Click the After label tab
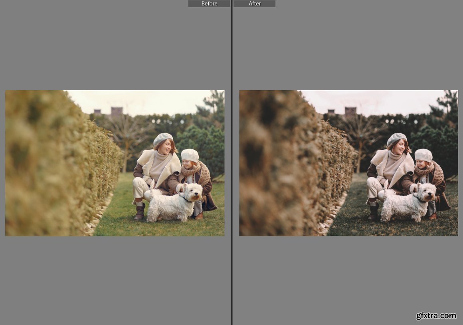The image size is (463, 325). [255, 4]
